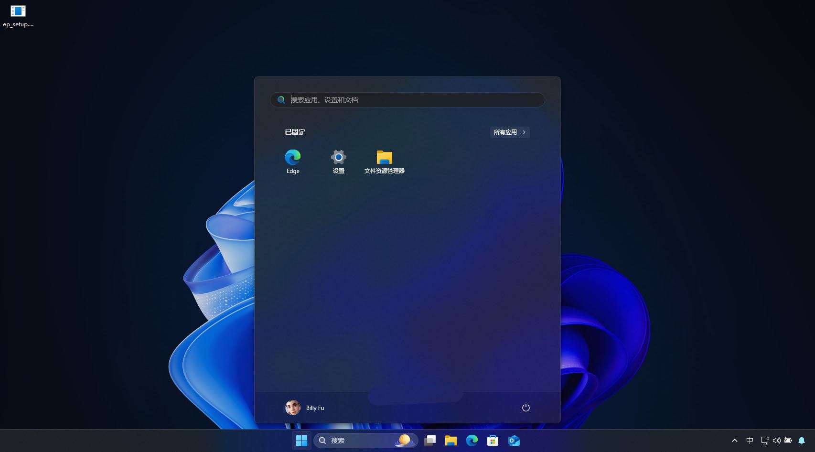The width and height of the screenshot is (815, 452).
Task: Open the notification bell in system tray
Action: tap(802, 441)
